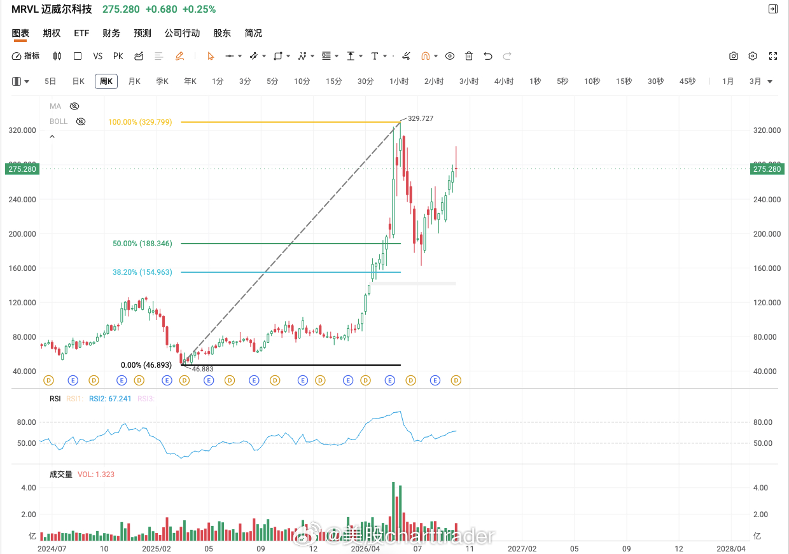This screenshot has height=554, width=789.
Task: Open the PK stock comparison tool
Action: [118, 56]
